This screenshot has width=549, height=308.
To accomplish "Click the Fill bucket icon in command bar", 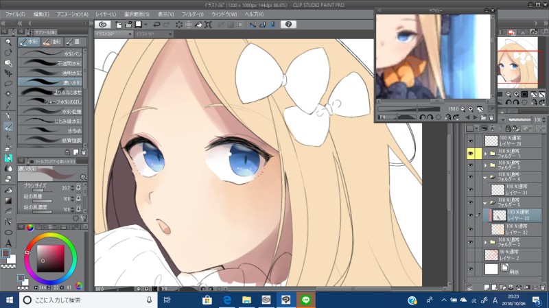I will point(198,25).
